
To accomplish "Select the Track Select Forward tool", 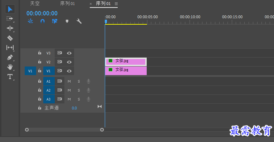I will 10,19.
